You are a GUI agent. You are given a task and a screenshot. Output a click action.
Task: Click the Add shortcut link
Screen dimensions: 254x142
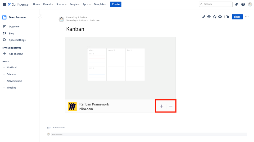tap(16, 54)
